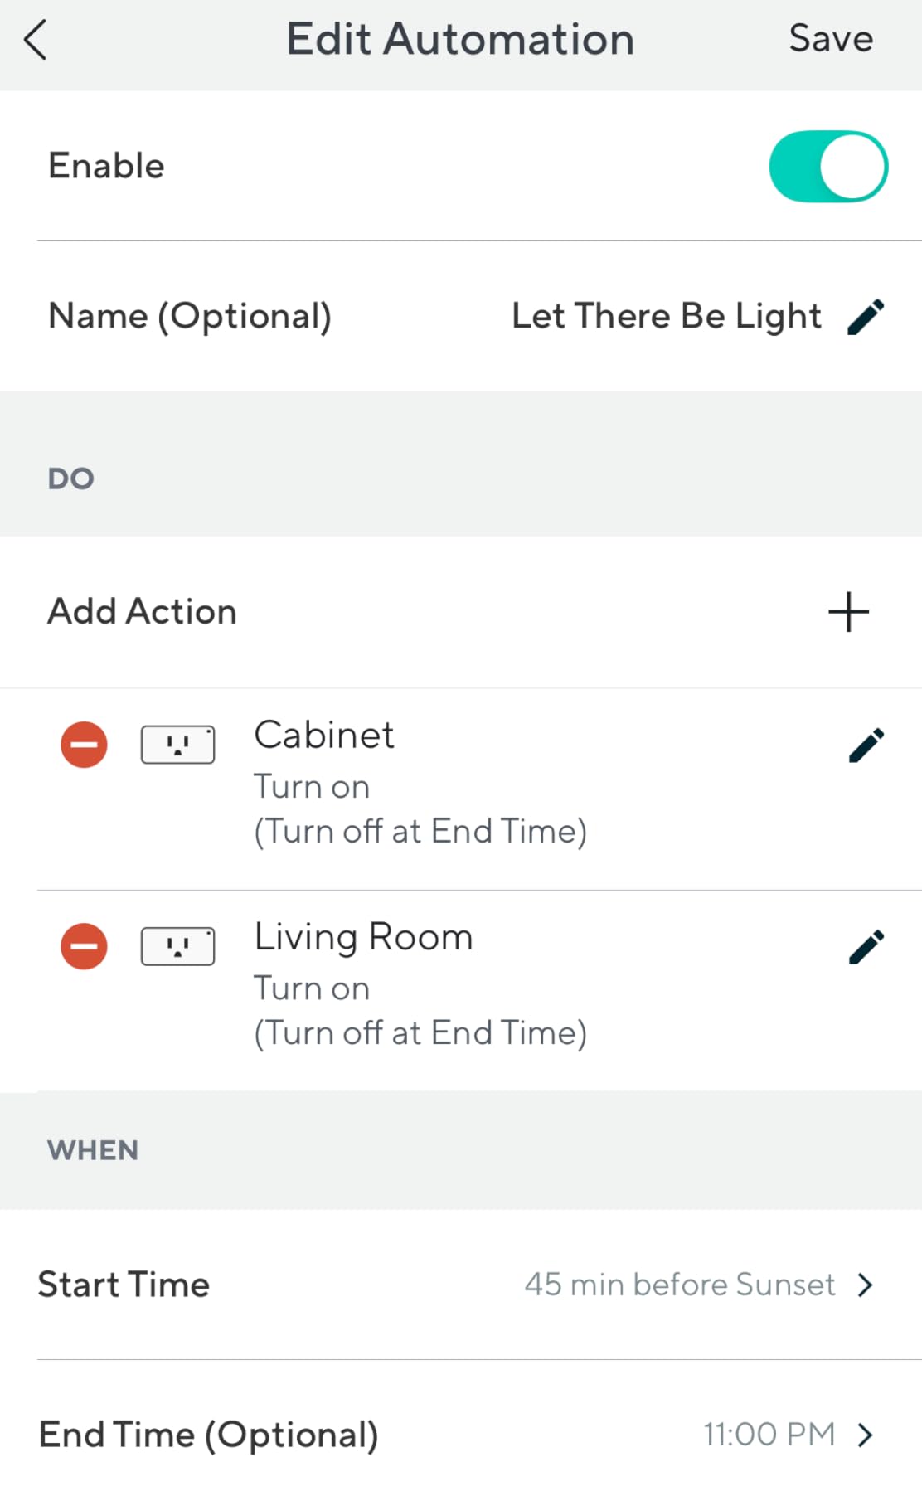
Task: Edit the Living Room action pencil
Action: pyautogui.click(x=866, y=947)
